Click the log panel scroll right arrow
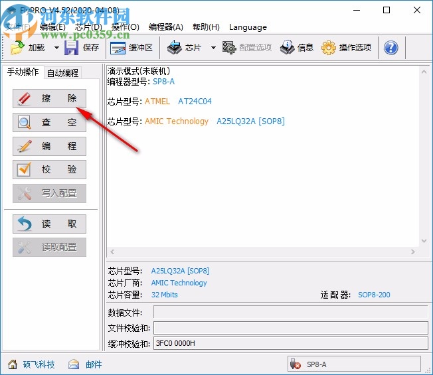This screenshot has height=375, width=433. tap(413, 252)
